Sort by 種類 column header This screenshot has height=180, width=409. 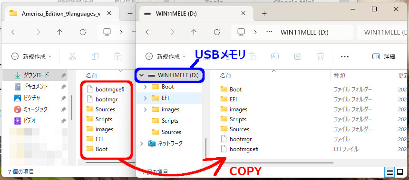[340, 76]
